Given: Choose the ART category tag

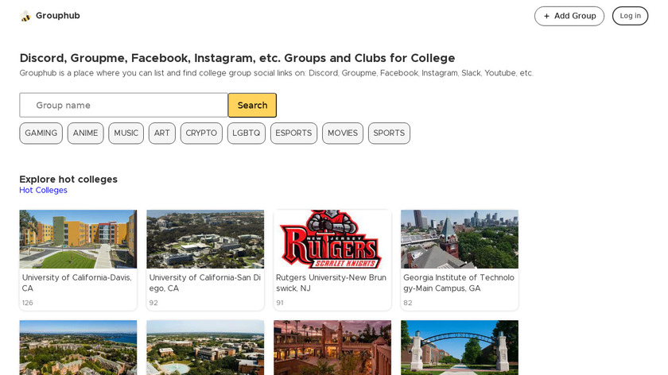Looking at the screenshot, I should tap(162, 133).
